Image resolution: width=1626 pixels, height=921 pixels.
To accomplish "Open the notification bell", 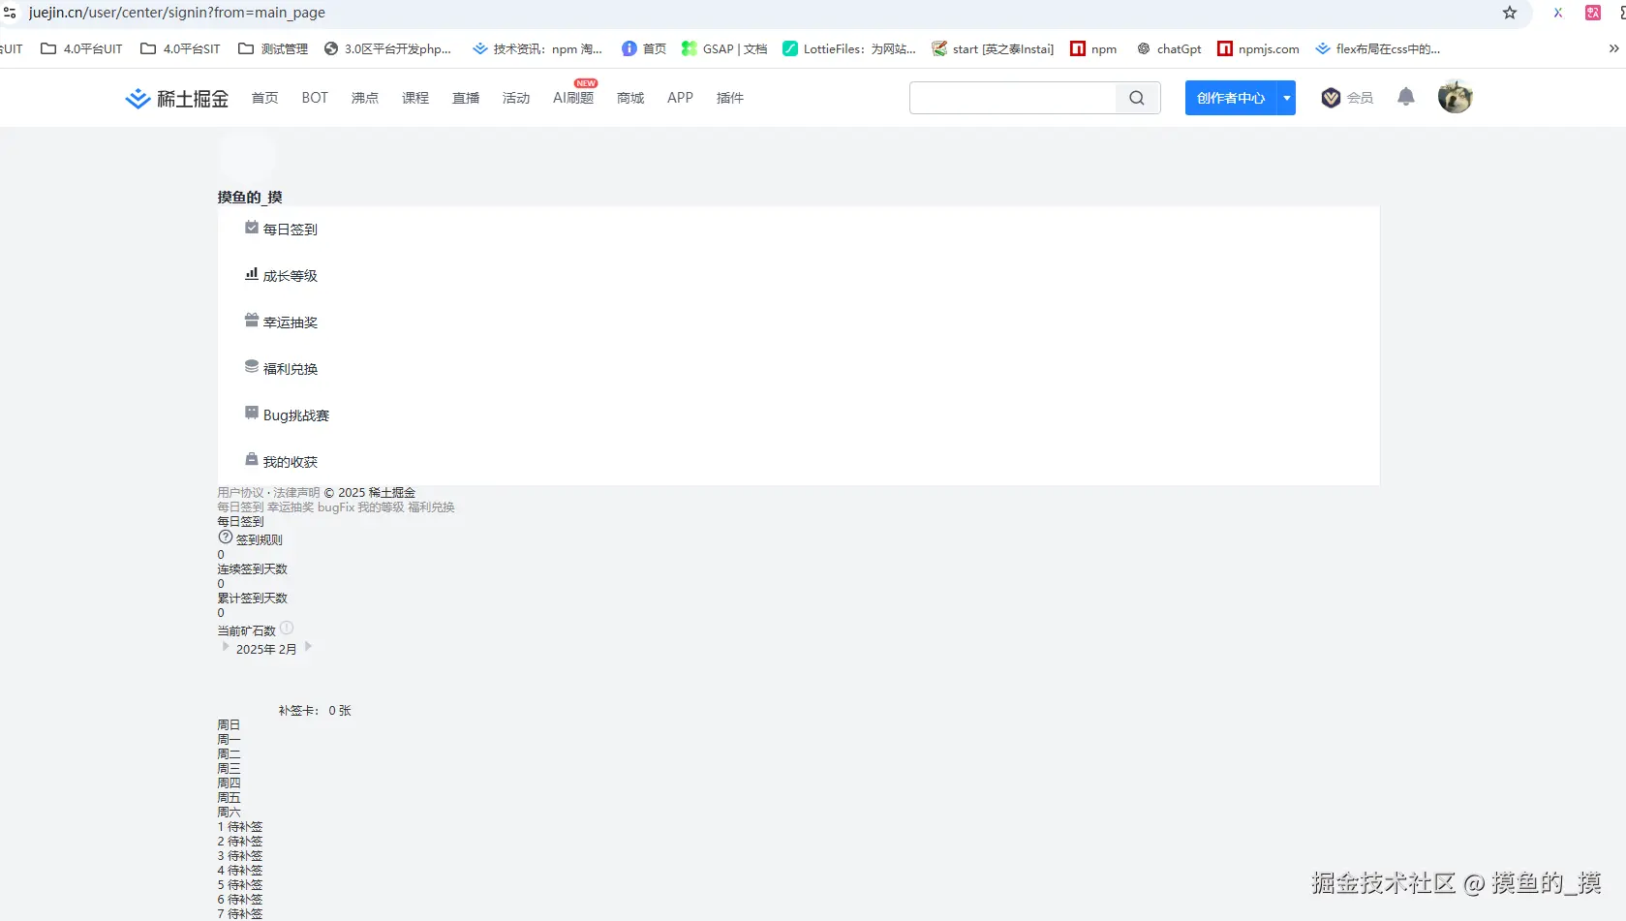I will pyautogui.click(x=1405, y=97).
